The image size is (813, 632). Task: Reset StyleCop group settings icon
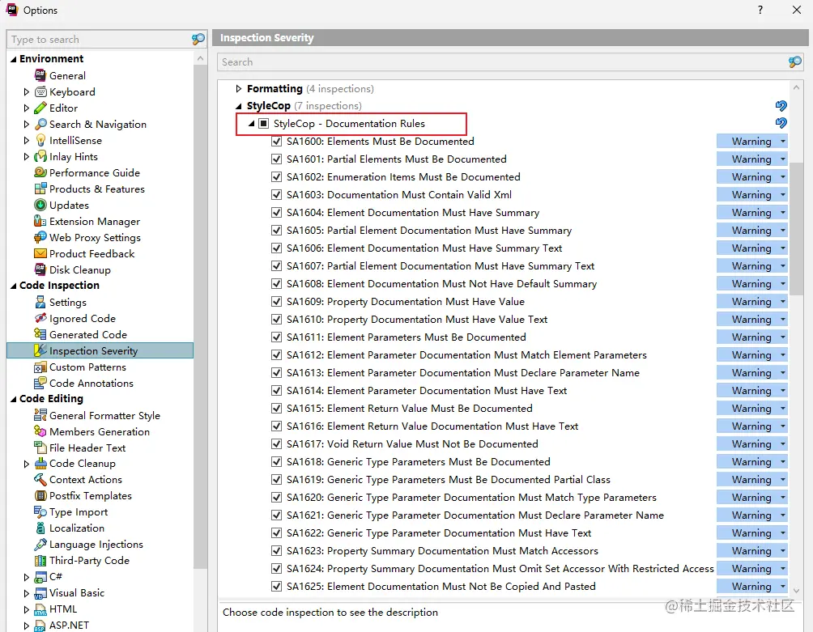pos(781,106)
